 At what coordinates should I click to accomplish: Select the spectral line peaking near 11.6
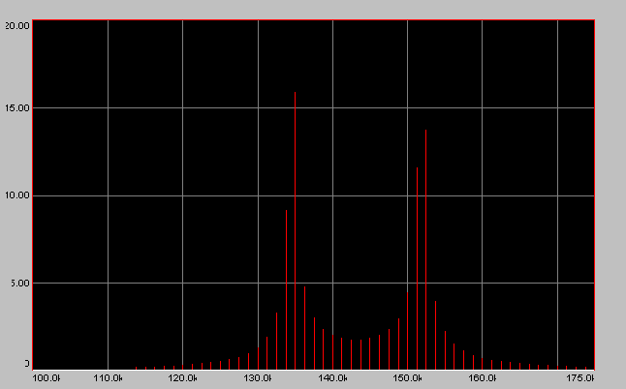coord(418,269)
